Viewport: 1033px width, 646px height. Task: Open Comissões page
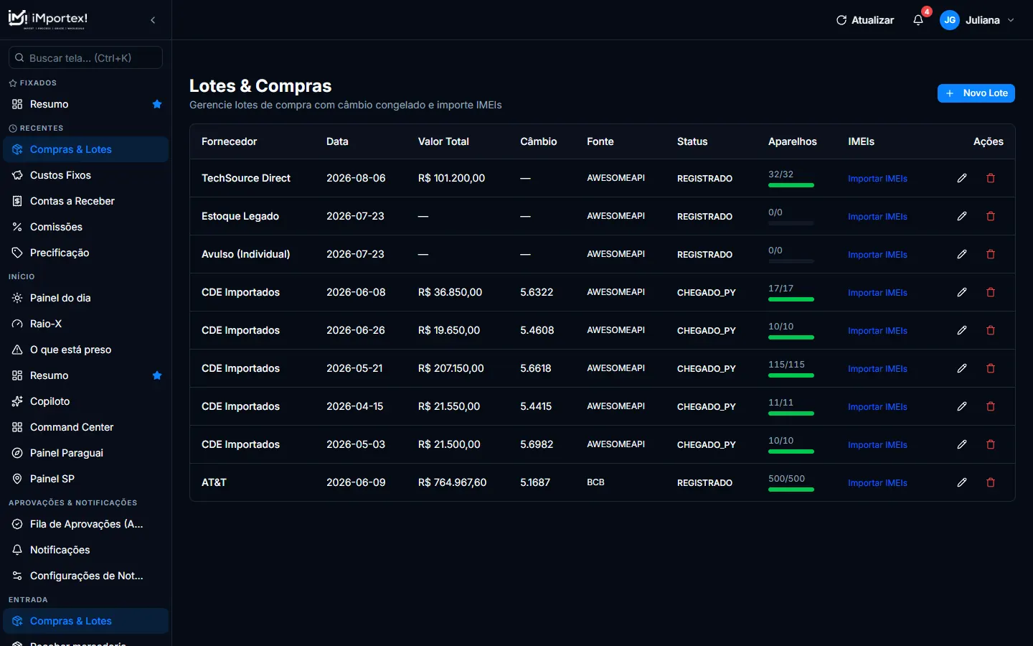tap(85, 227)
